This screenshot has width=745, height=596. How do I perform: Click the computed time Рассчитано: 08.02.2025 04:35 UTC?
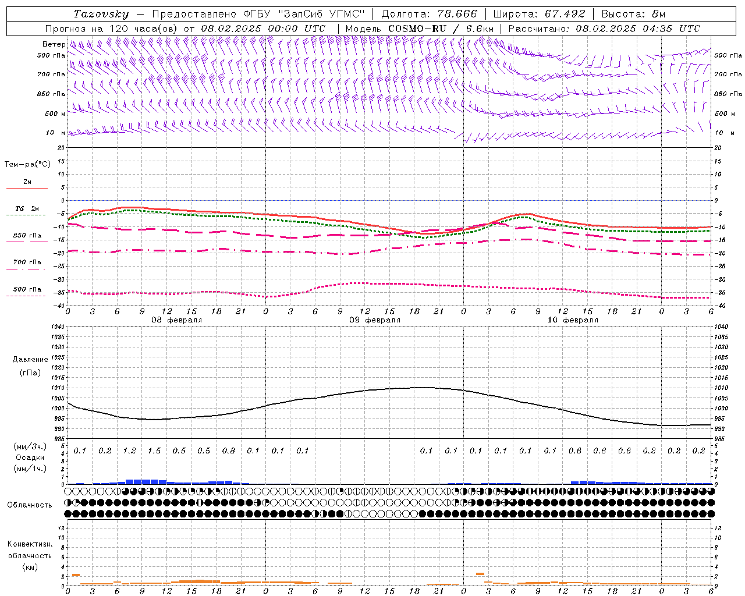(x=604, y=29)
